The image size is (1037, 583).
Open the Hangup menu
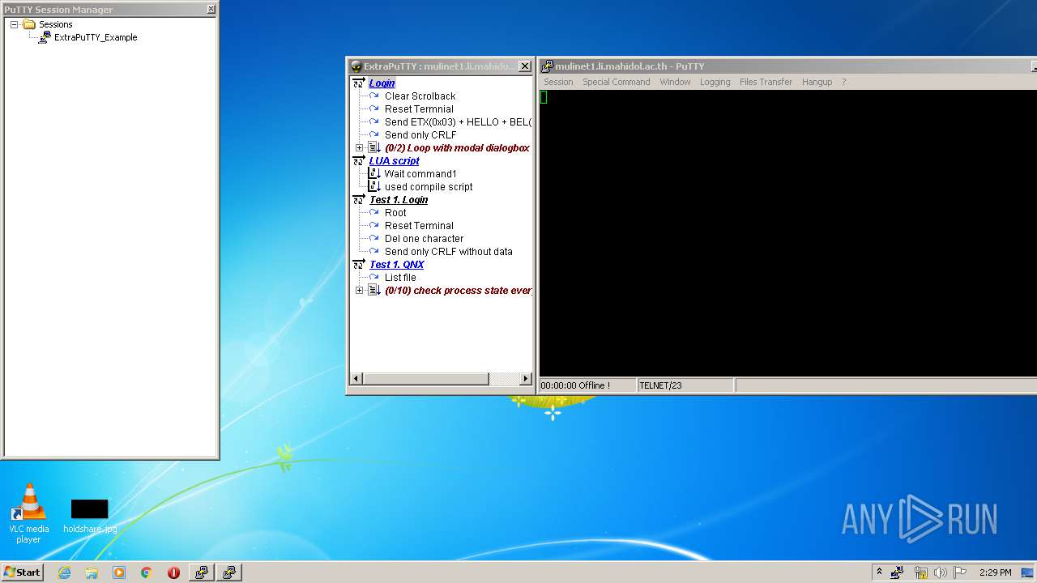click(817, 82)
